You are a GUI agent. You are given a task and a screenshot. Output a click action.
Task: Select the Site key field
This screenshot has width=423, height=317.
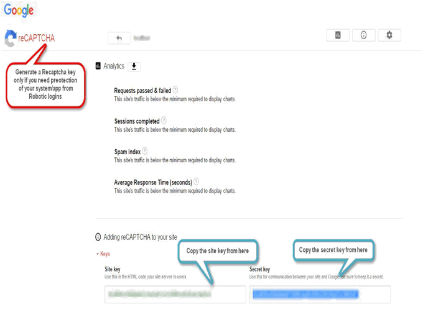[x=175, y=294]
